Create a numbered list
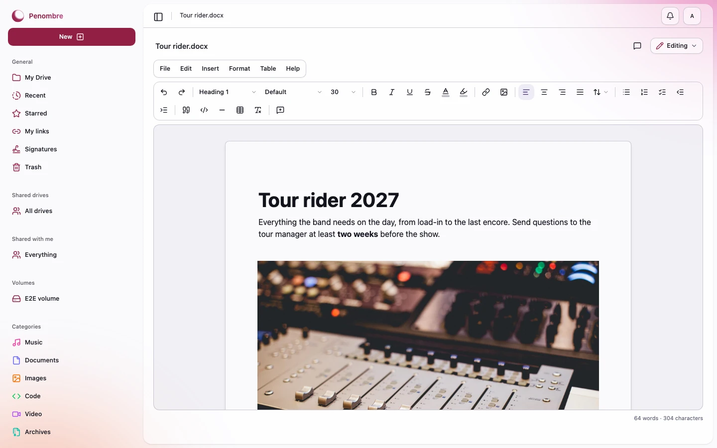This screenshot has width=717, height=448. [644, 92]
